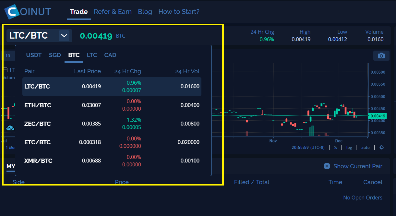This screenshot has height=216, width=396.
Task: Click the Filled / Total column header
Action: point(252,182)
